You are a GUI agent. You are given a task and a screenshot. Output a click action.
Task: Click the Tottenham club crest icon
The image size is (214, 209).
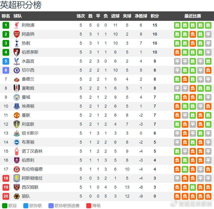[x=17, y=43]
